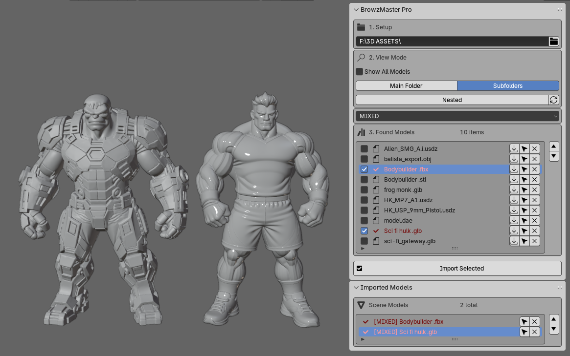This screenshot has width=570, height=356.
Task: Select the Subfolders view mode
Action: 508,85
